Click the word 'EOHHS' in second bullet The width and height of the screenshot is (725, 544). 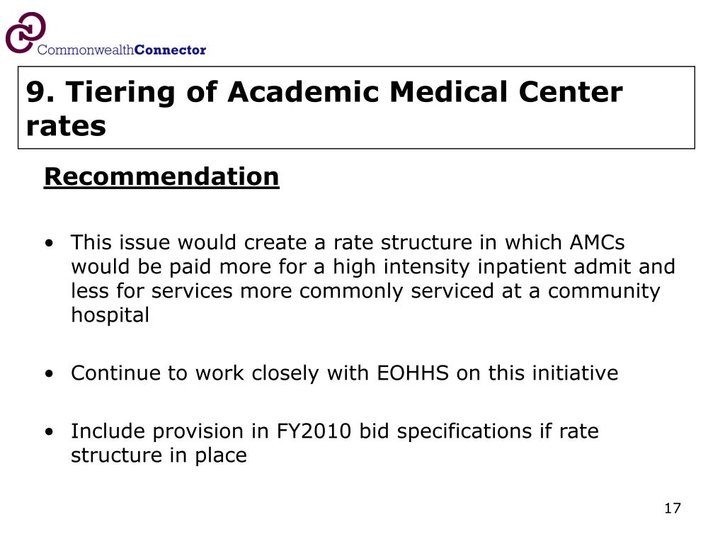pyautogui.click(x=413, y=373)
